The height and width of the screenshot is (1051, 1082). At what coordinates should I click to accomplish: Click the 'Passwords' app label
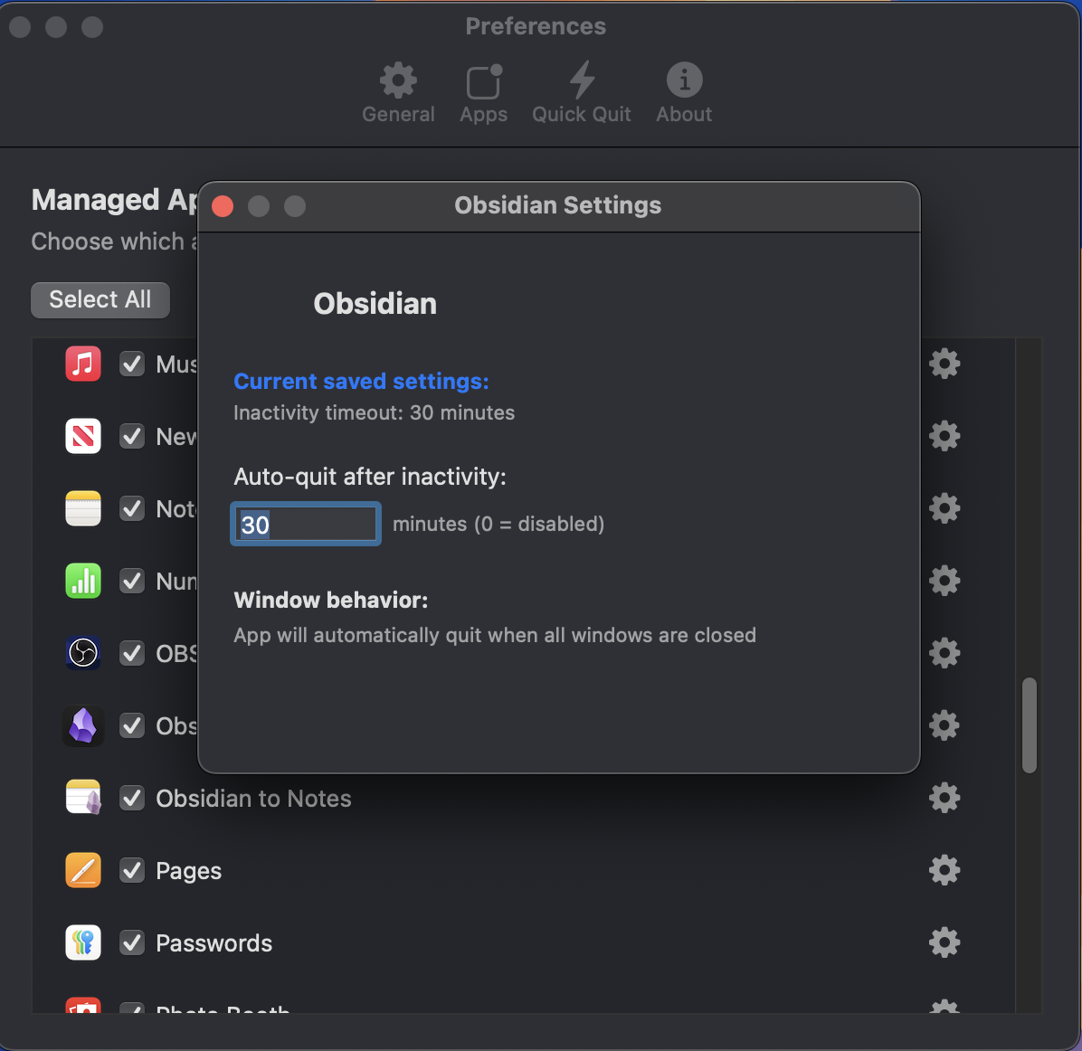click(214, 943)
